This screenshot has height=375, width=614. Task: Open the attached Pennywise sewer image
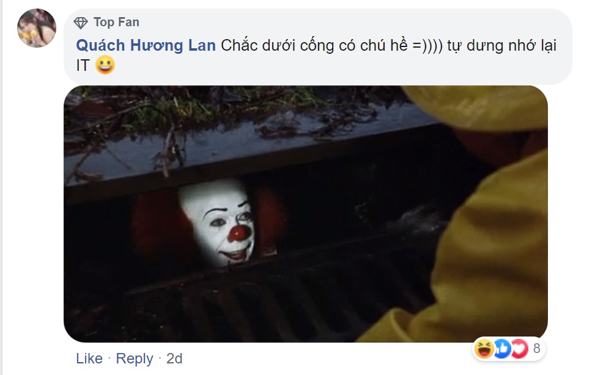click(305, 214)
